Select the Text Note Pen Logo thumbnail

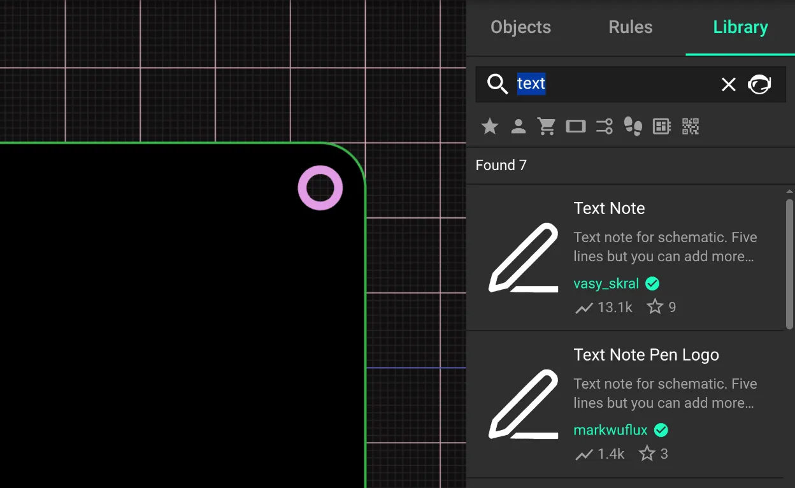(524, 405)
